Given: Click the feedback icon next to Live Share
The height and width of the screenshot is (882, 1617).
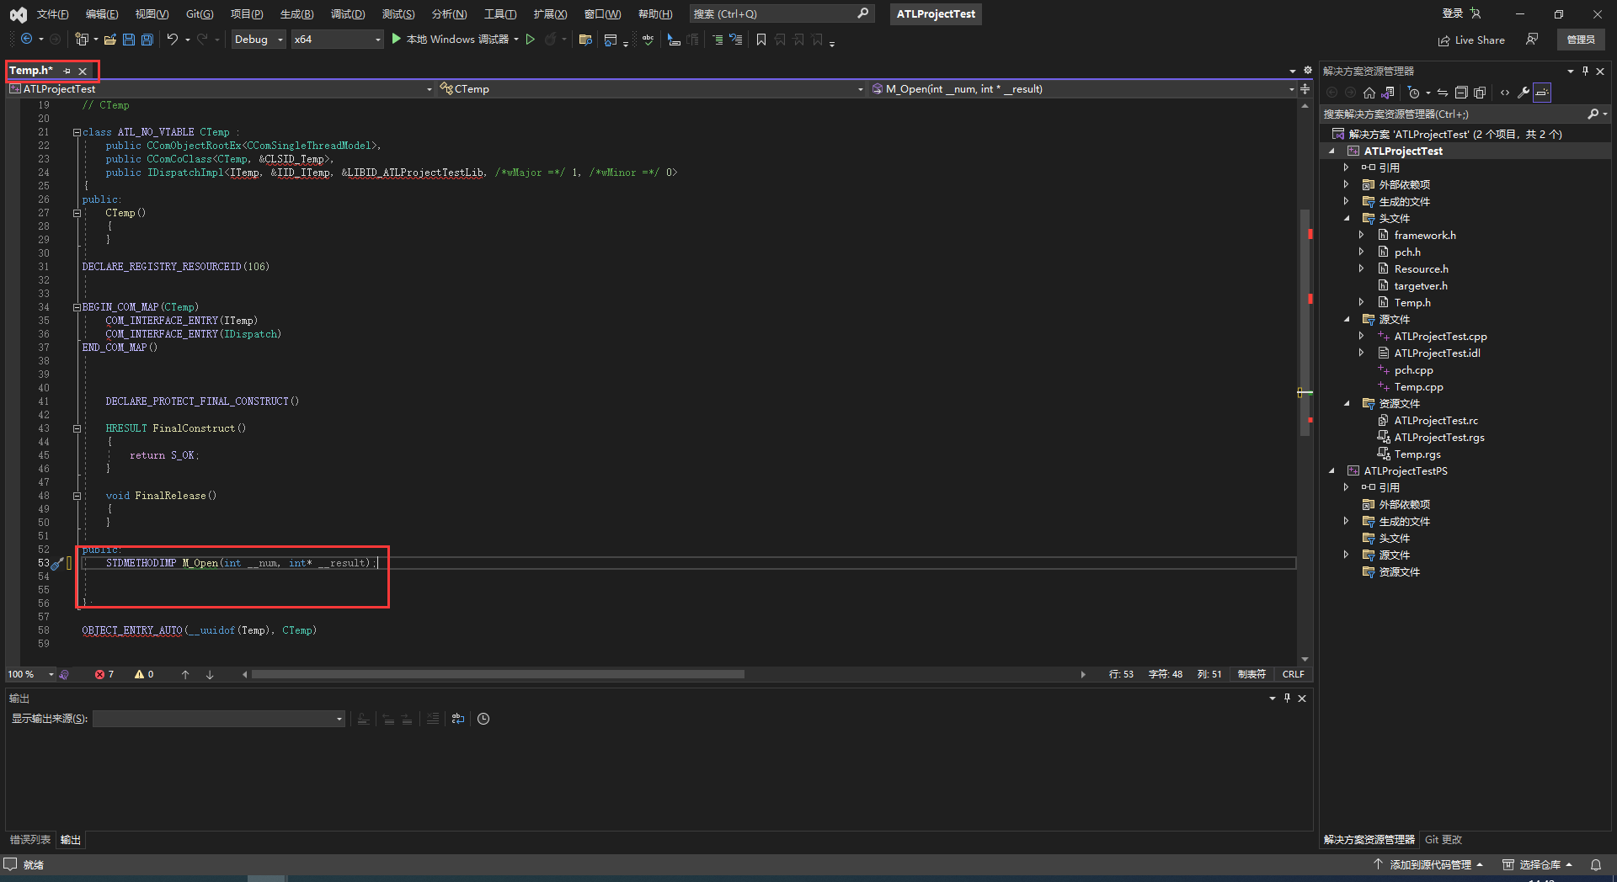Looking at the screenshot, I should (x=1532, y=40).
